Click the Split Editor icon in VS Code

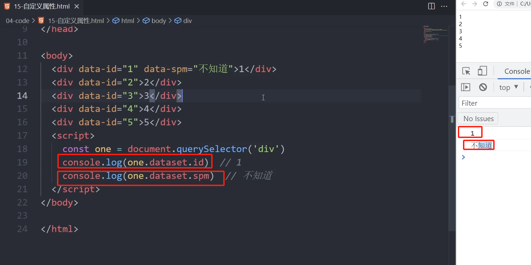[x=431, y=6]
